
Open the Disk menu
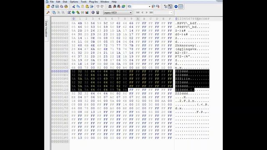(65, 2)
